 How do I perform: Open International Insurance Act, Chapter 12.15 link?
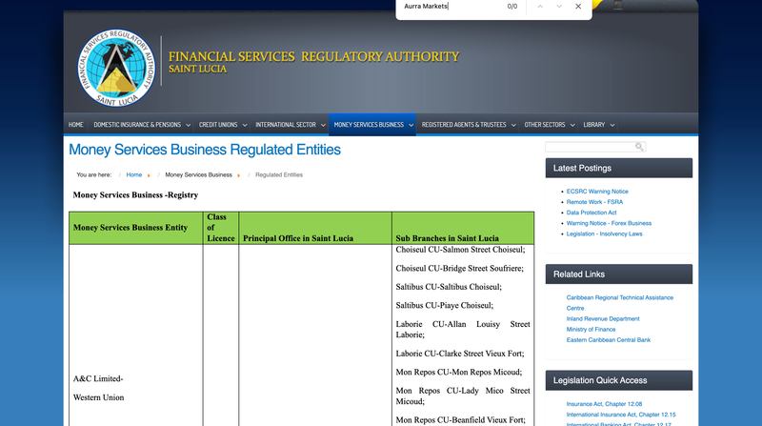click(x=621, y=415)
